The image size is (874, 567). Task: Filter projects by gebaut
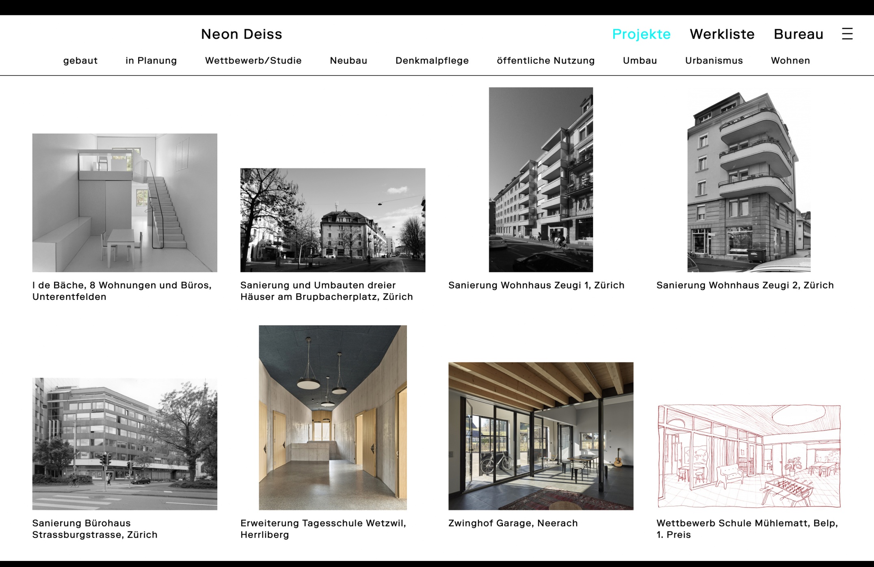tap(80, 60)
